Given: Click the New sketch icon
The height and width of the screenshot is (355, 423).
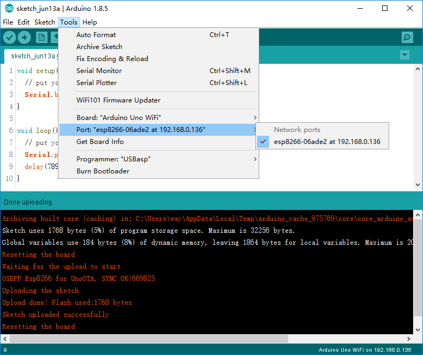Looking at the screenshot, I should click(41, 37).
